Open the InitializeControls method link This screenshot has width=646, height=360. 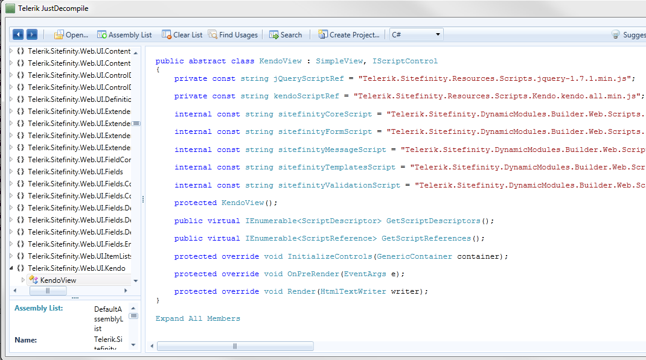[x=330, y=256]
